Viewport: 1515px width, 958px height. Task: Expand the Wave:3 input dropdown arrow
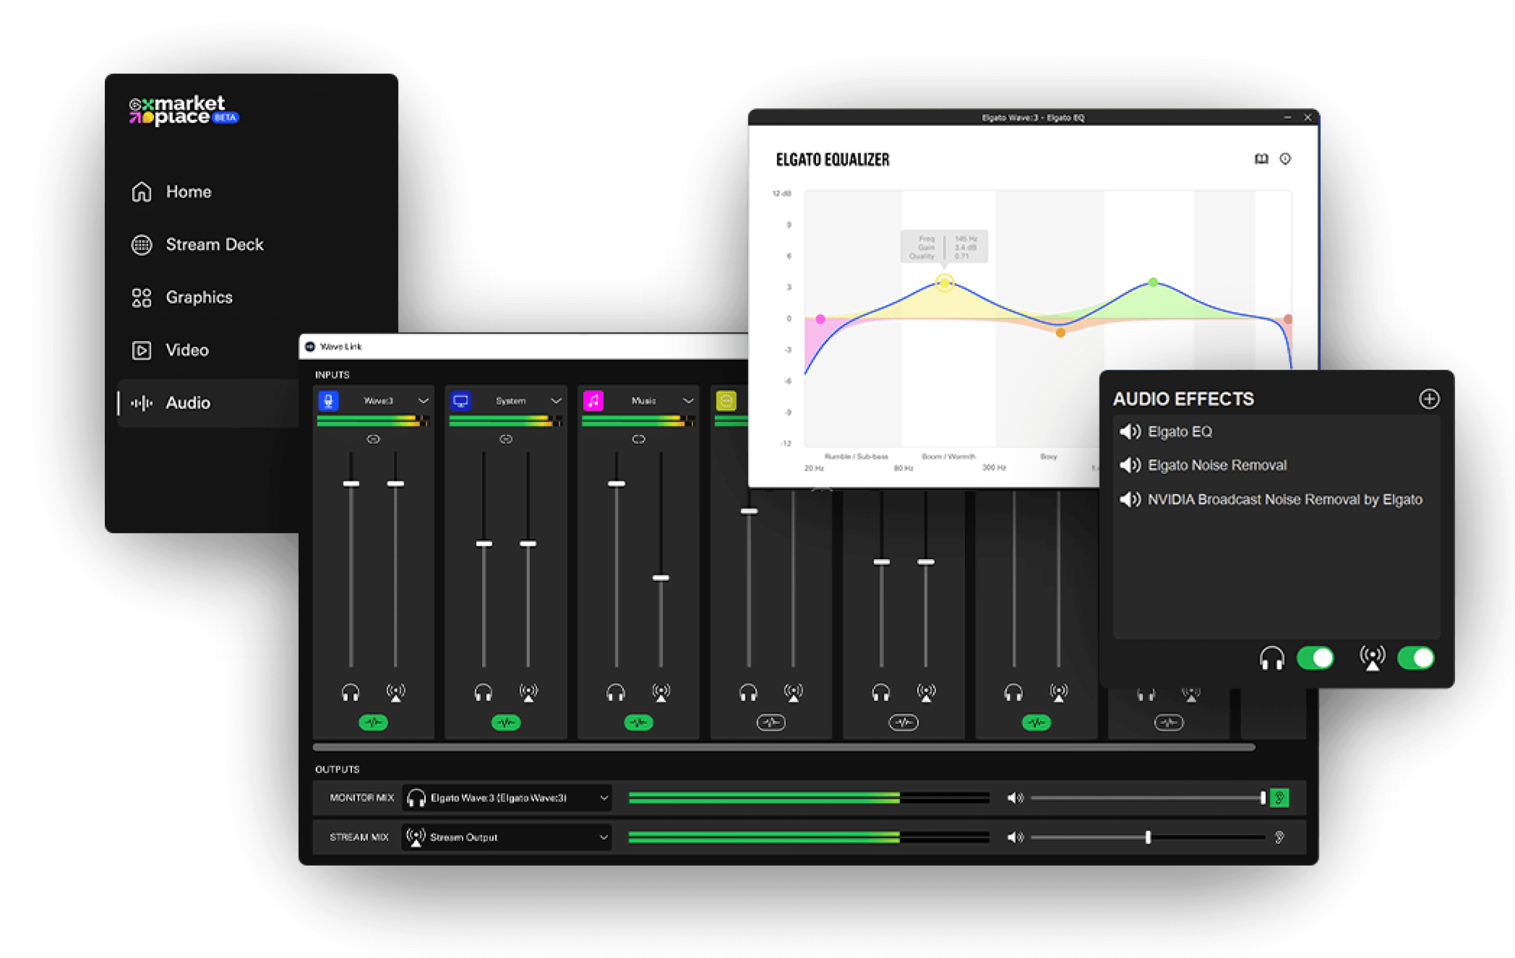[423, 401]
